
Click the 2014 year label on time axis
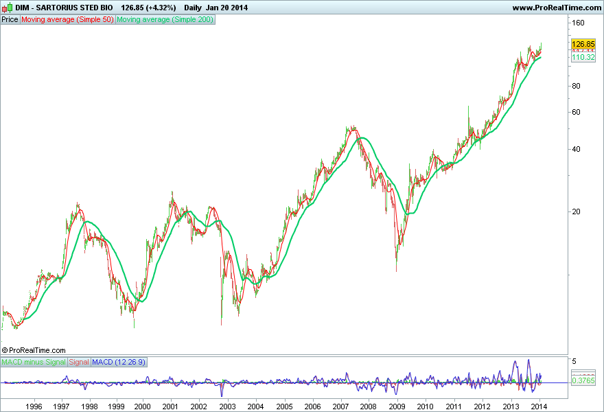539,407
